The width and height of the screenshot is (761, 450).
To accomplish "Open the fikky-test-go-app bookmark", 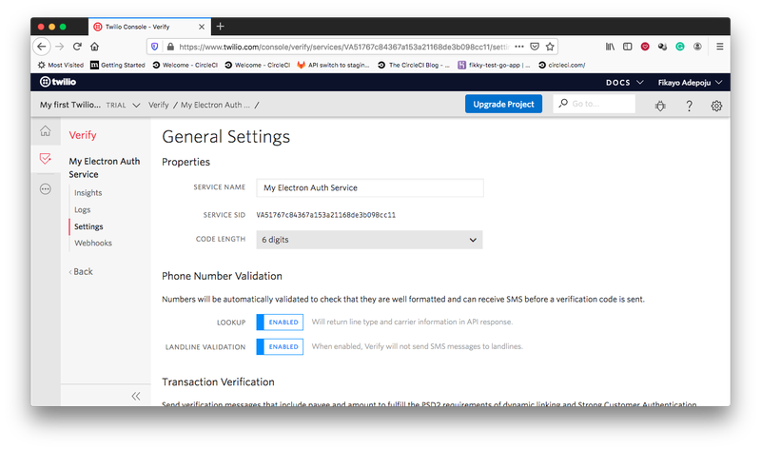I will click(x=494, y=65).
